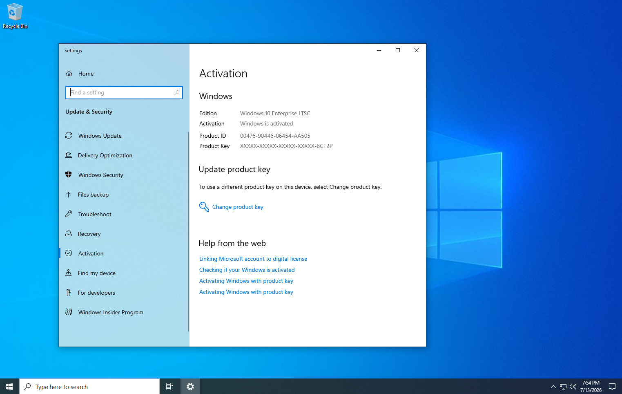Open Find my device page
The height and width of the screenshot is (394, 622).
point(123,273)
